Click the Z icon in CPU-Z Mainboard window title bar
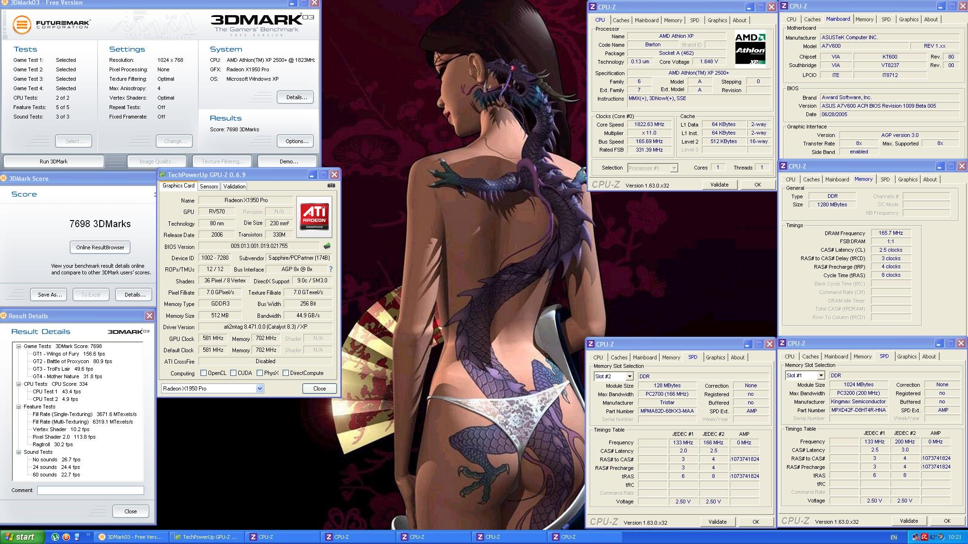This screenshot has width=968, height=544. pos(785,6)
